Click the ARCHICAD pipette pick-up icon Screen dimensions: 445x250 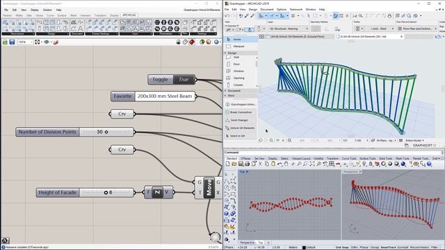pos(246,16)
